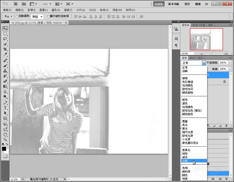
Task: Select the Dodge tool
Action: [x=5, y=97]
